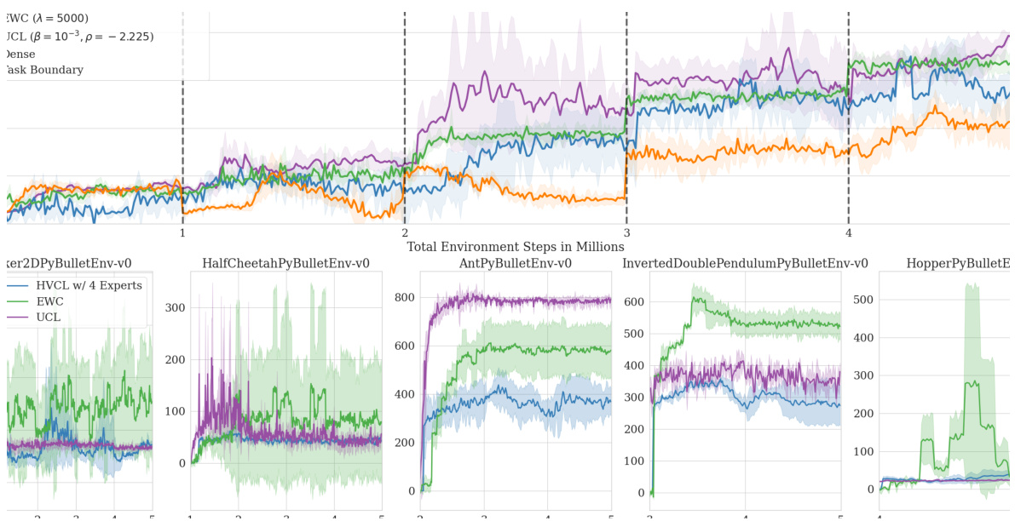Click the blue HVCL line swatch in the legend

pyautogui.click(x=20, y=286)
